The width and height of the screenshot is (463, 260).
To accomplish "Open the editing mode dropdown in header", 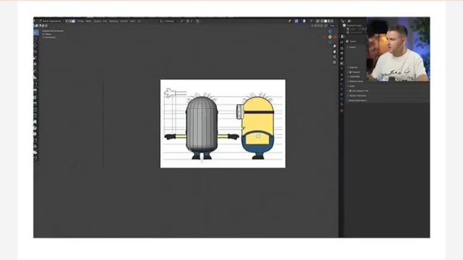I will pyautogui.click(x=51, y=21).
